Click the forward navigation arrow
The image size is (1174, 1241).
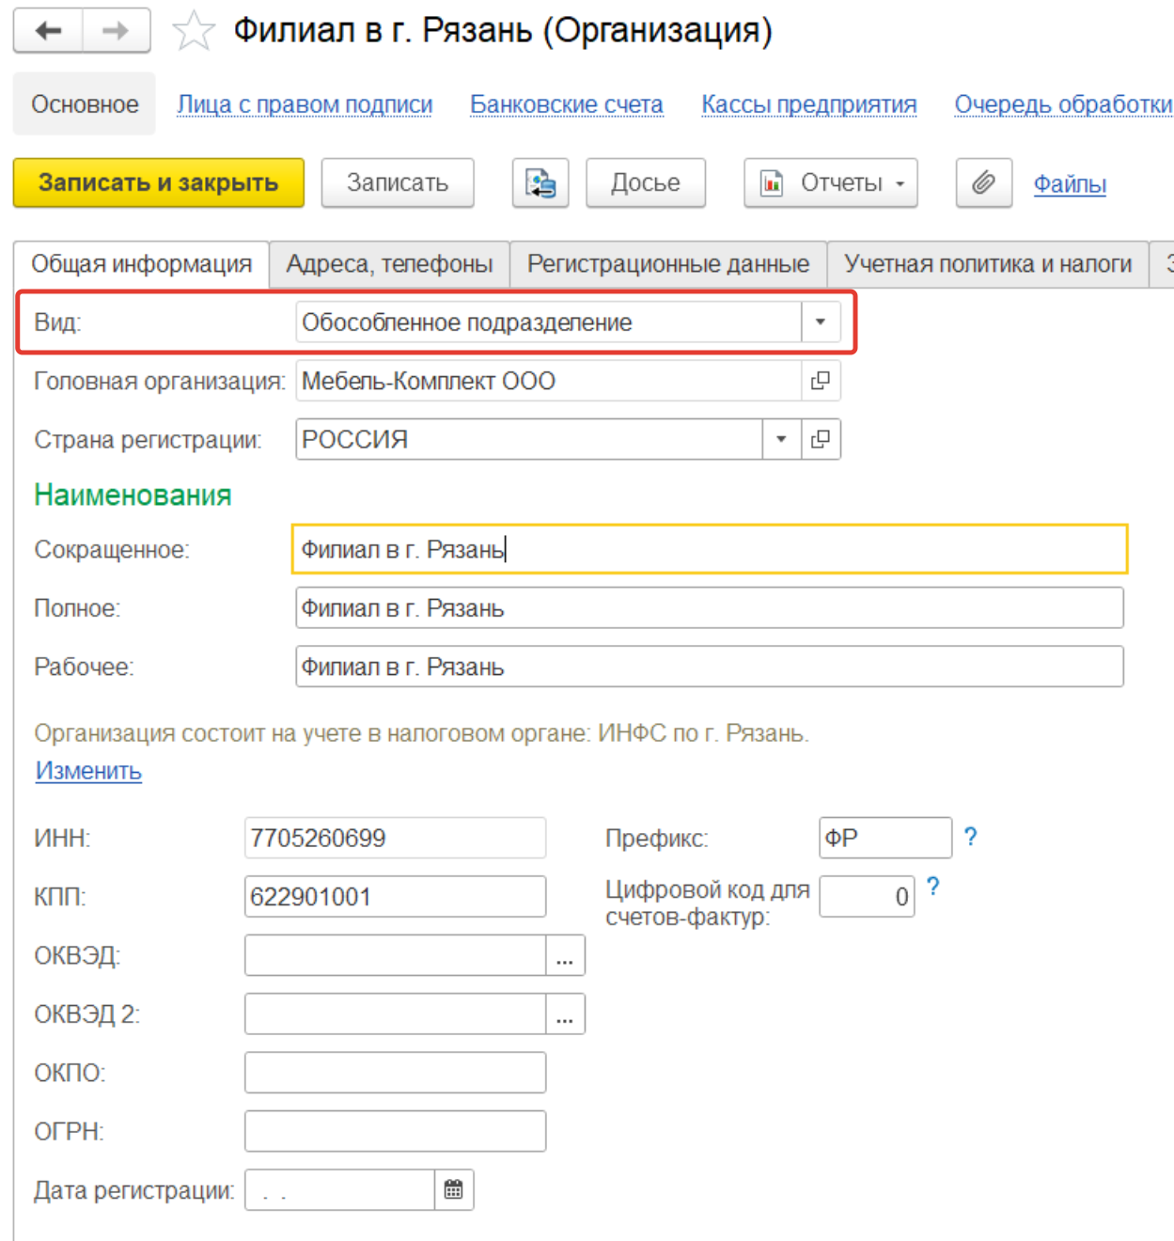point(116,31)
